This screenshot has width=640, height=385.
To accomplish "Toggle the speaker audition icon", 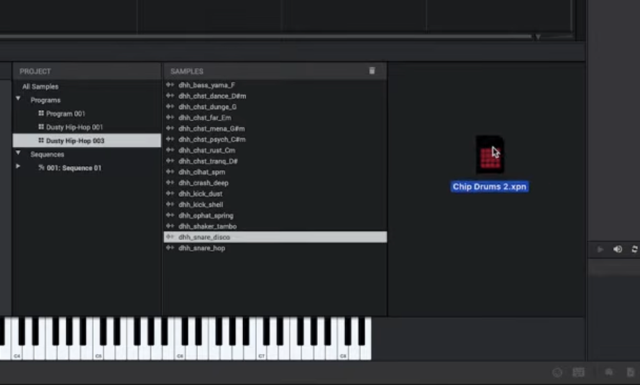I will [x=618, y=249].
